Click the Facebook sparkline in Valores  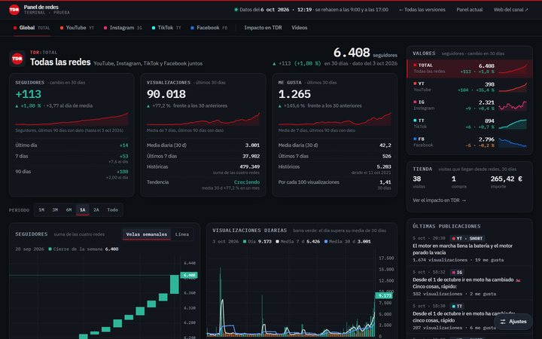pyautogui.click(x=513, y=142)
